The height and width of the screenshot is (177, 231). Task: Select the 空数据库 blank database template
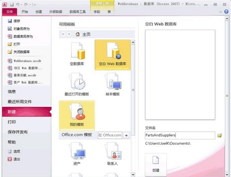(x=77, y=54)
